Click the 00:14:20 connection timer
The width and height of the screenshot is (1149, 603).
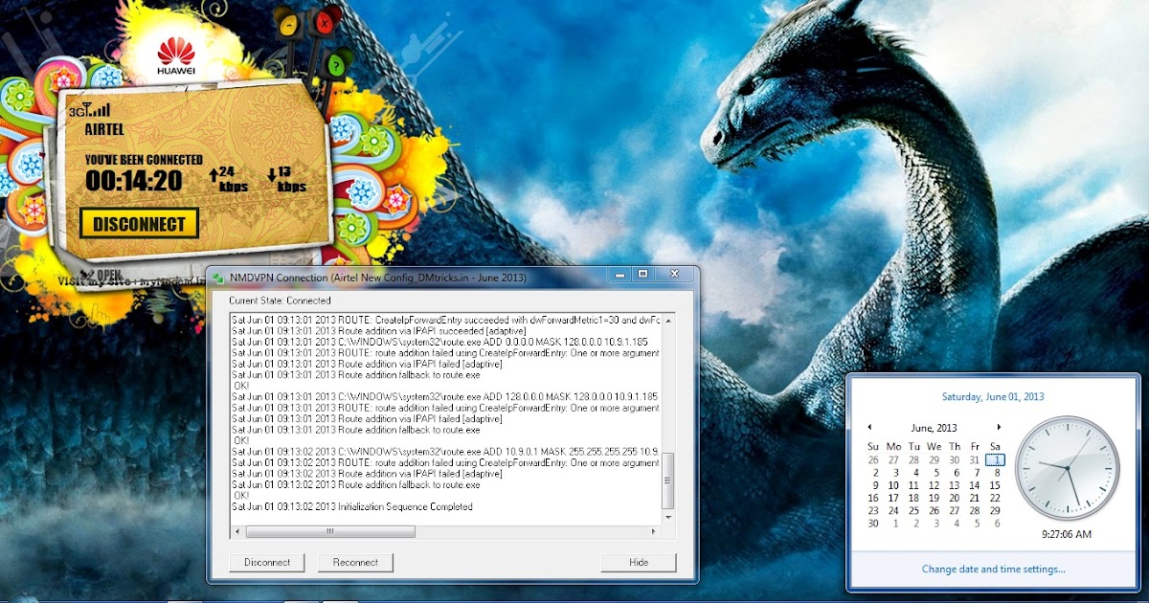click(133, 180)
